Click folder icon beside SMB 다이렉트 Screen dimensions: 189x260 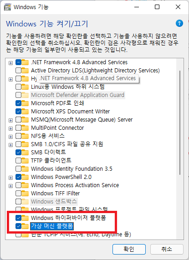pos(25,152)
